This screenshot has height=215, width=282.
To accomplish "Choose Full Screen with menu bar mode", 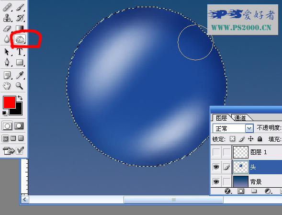I will point(13,138).
